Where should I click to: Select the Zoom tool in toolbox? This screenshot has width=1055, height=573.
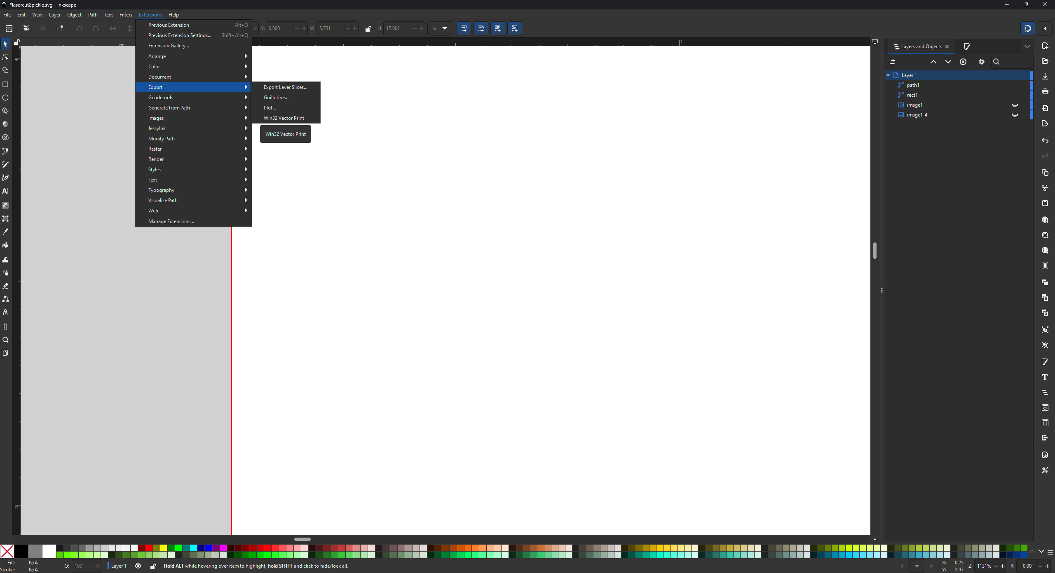[5, 340]
